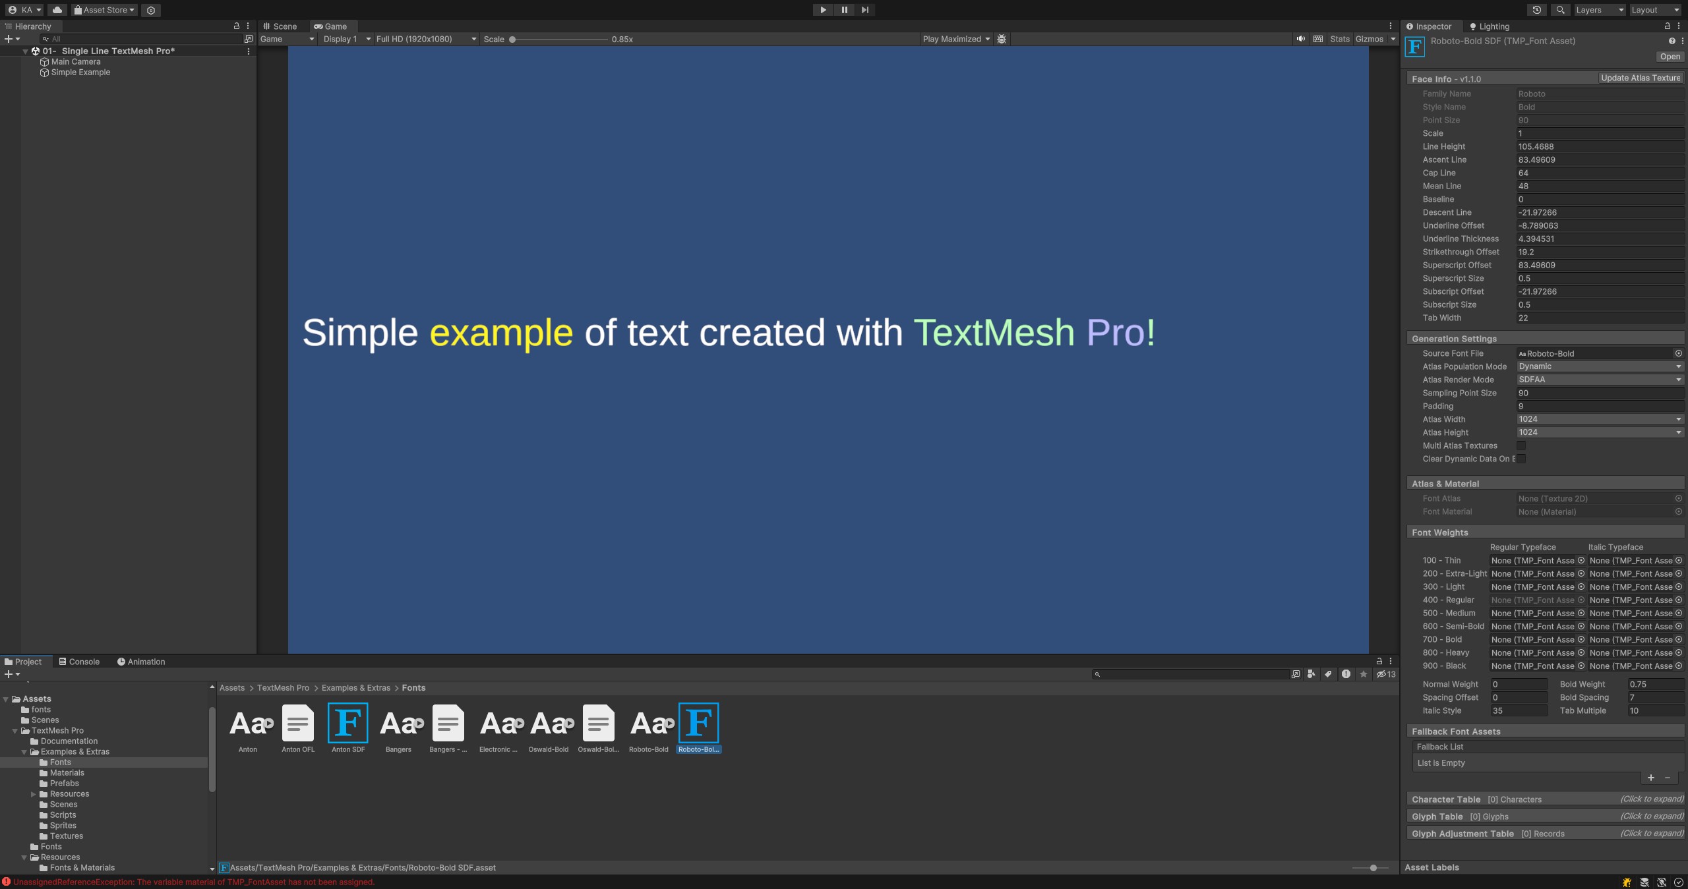
Task: Open search-by-type filter in Project toolbar
Action: (1311, 674)
